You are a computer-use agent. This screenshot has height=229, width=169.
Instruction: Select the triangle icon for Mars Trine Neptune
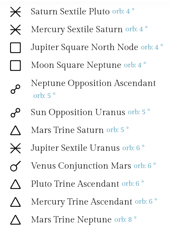tap(15, 220)
